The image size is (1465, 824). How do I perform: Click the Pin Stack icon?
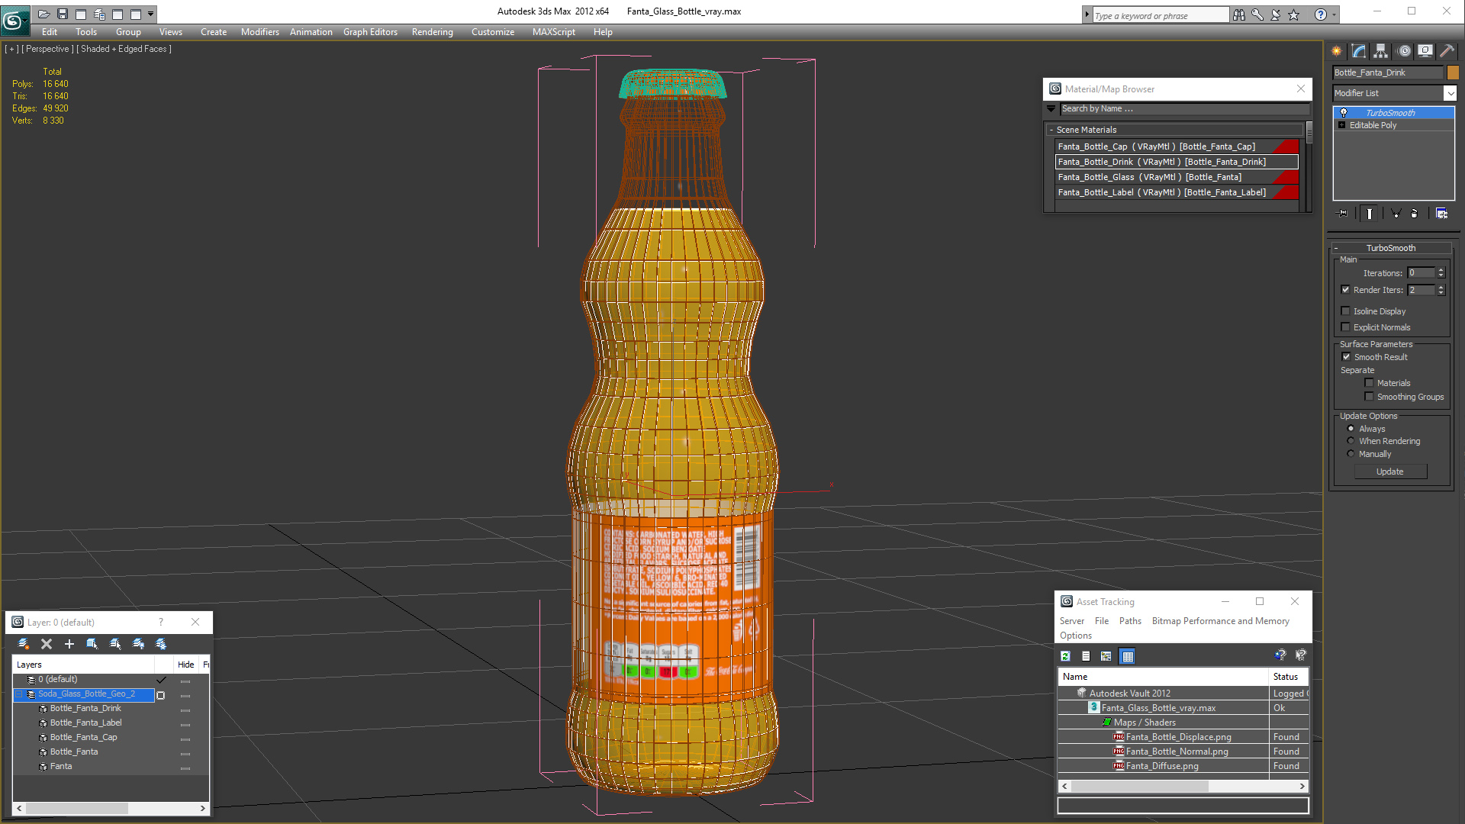point(1344,214)
